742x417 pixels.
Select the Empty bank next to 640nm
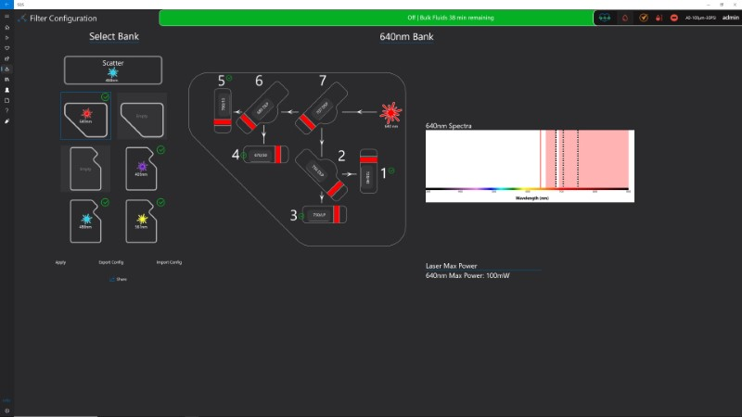click(142, 116)
